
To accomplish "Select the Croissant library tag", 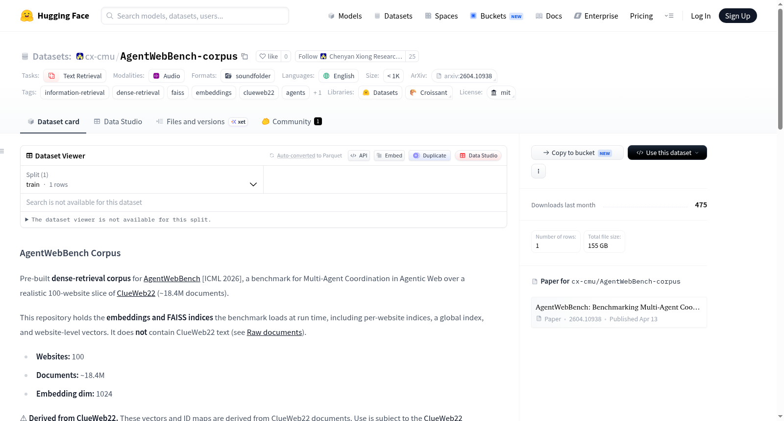I will (x=429, y=92).
